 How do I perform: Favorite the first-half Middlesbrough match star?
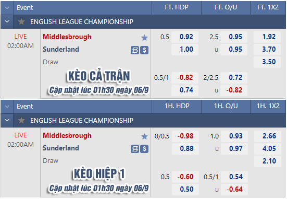144,136
